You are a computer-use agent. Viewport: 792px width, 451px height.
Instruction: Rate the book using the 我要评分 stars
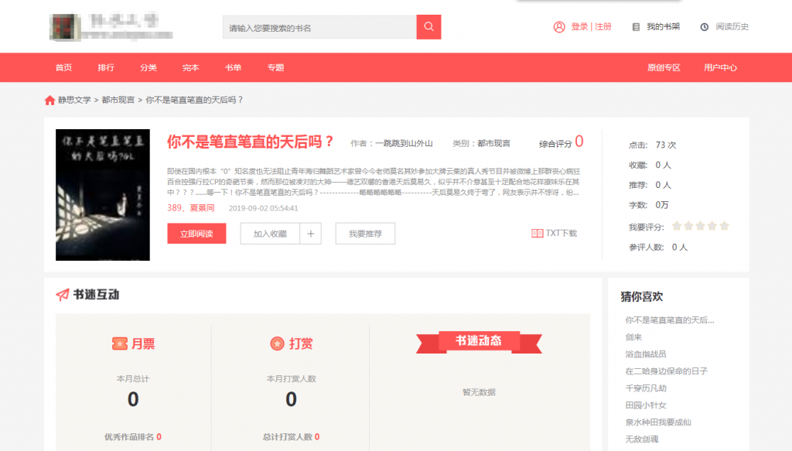point(700,226)
